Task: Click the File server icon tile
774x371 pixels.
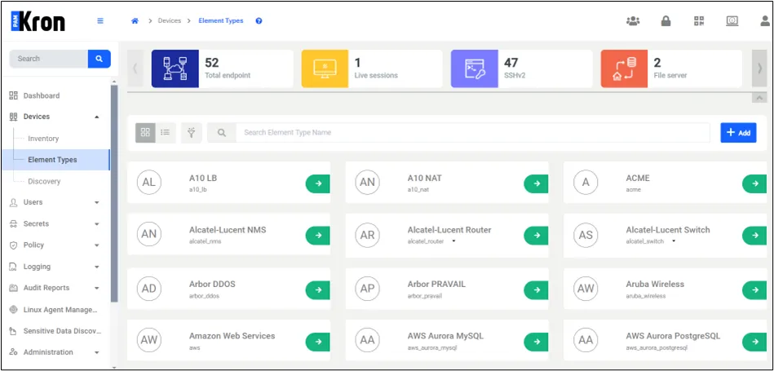Action: point(624,68)
